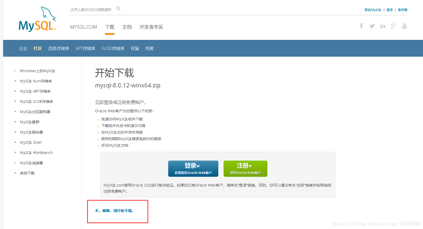
Task: Expand the MySQL连接器 sidebar arrow
Action: click(15, 163)
